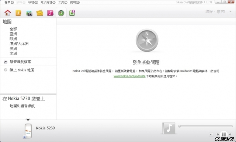Click the 地圖 panel heading
This screenshot has height=142, width=236.
pyautogui.click(x=7, y=22)
